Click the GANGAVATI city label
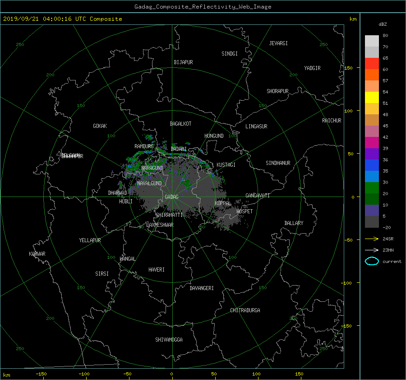Screen dimensions: 406x380 258,196
